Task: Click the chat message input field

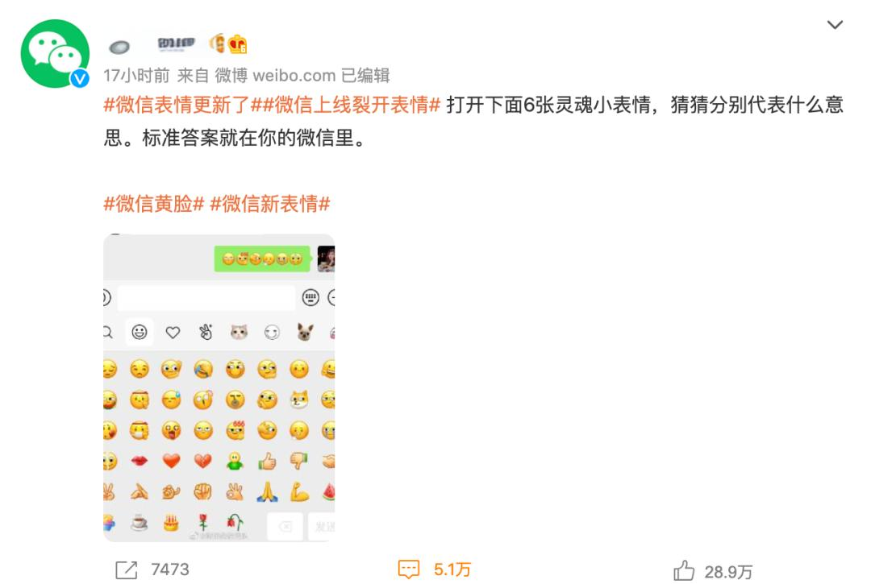Action: point(206,298)
